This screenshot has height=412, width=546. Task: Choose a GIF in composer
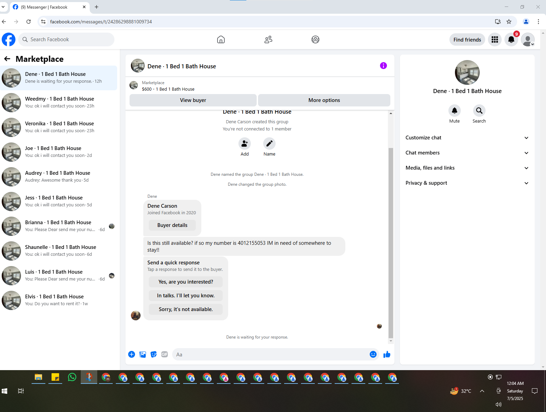click(x=165, y=354)
